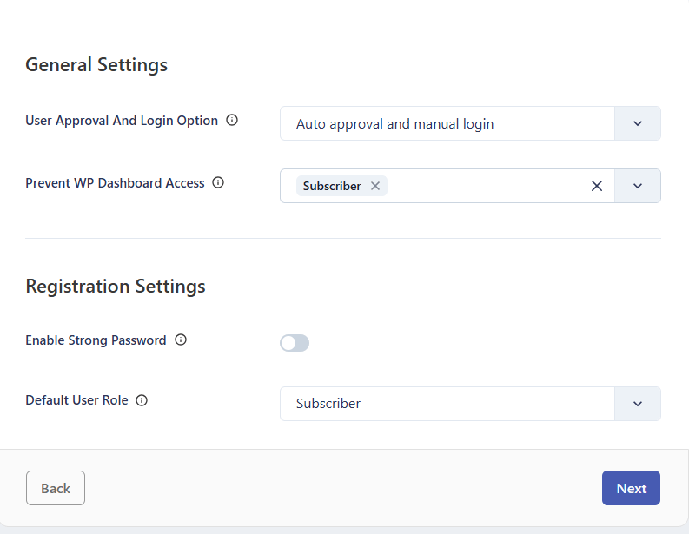The height and width of the screenshot is (534, 689).
Task: Click the 'Enable Strong Password' label text
Action: coord(96,340)
